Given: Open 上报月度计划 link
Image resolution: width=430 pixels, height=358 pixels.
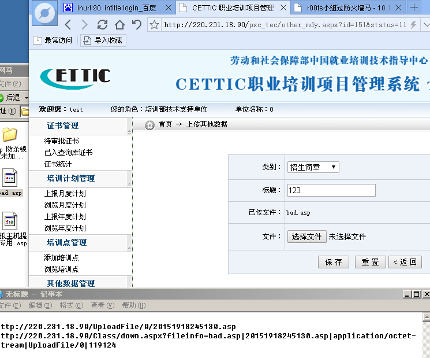Looking at the screenshot, I should click(x=65, y=194).
